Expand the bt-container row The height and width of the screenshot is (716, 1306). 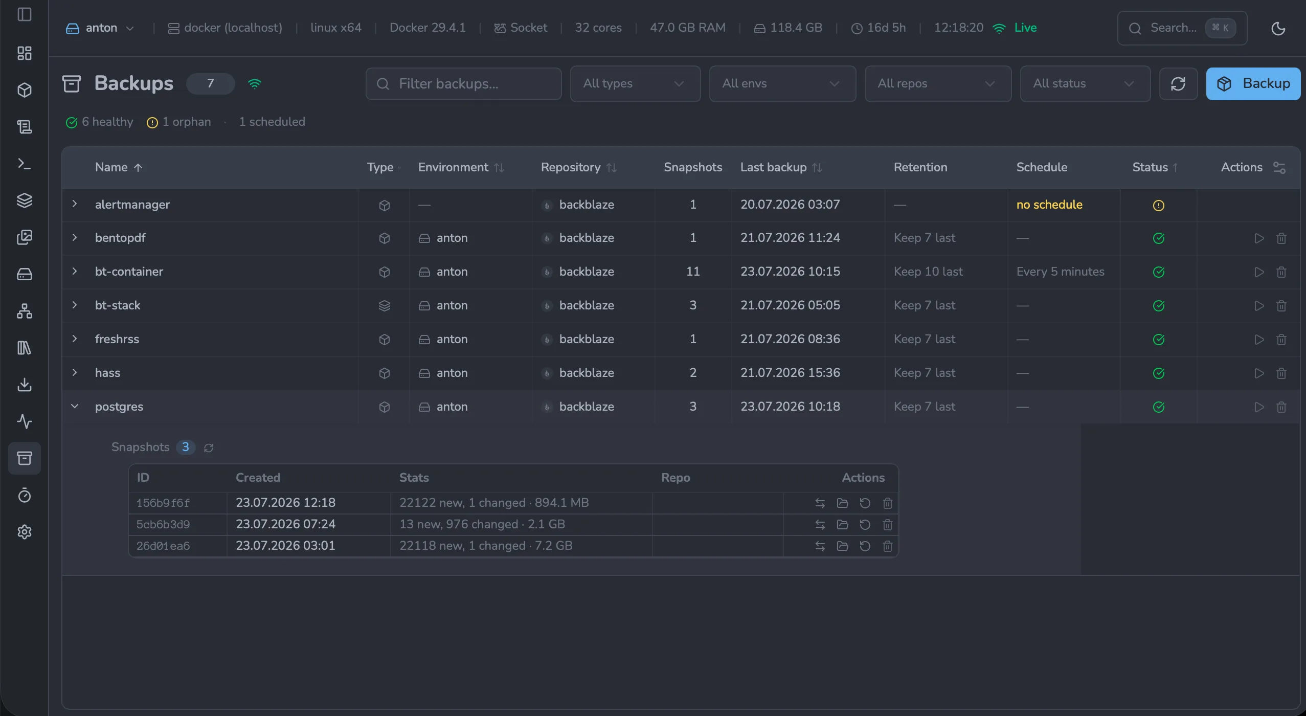coord(75,271)
